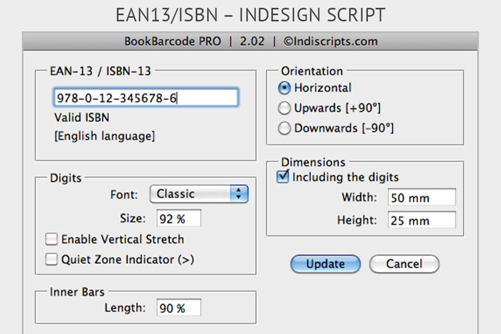Click the Width dimension field
This screenshot has width=501, height=334.
pyautogui.click(x=421, y=198)
